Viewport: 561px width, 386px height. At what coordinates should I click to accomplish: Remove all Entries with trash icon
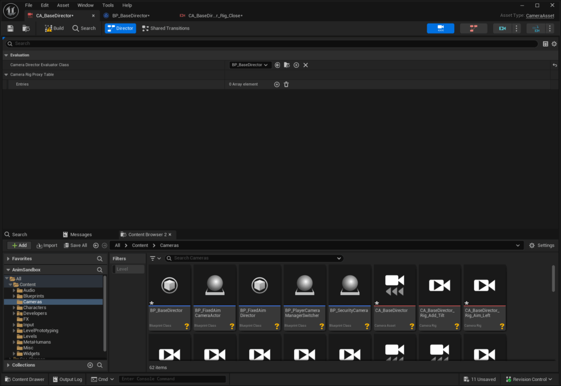(286, 84)
